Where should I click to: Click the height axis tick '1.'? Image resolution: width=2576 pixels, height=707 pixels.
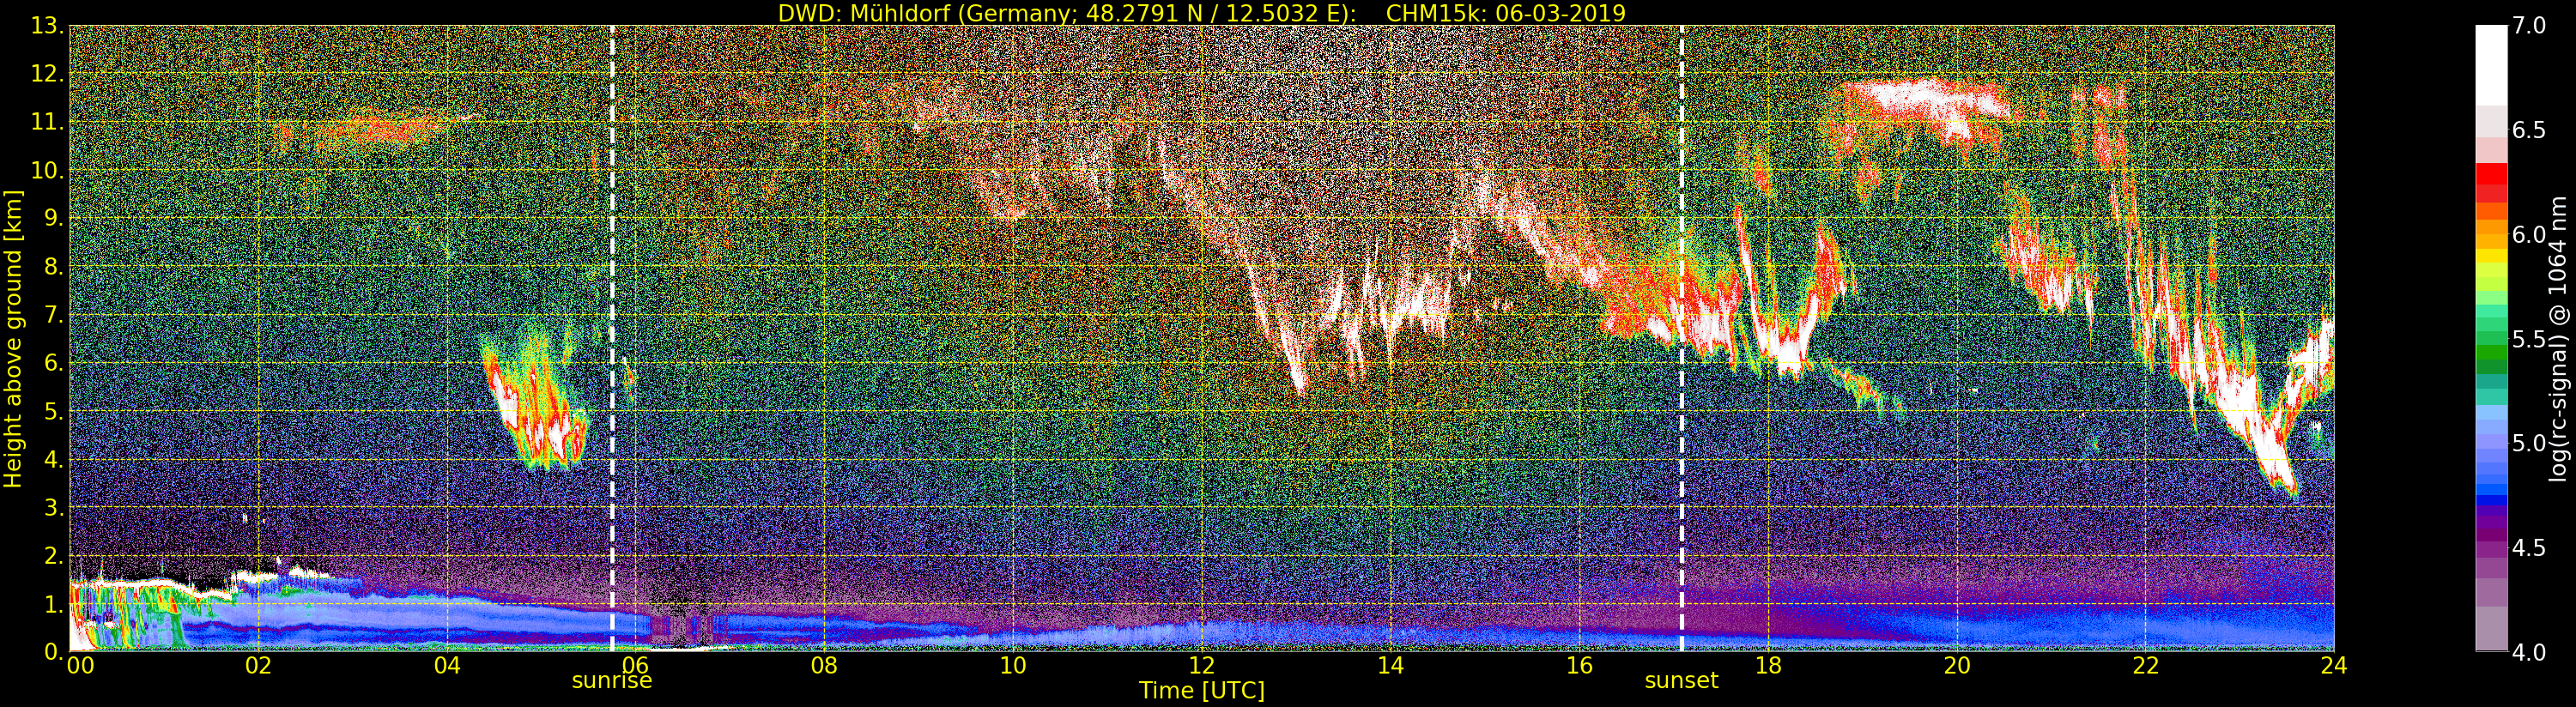point(54,603)
